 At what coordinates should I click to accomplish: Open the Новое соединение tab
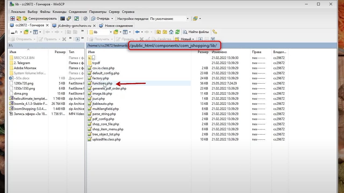(116, 25)
